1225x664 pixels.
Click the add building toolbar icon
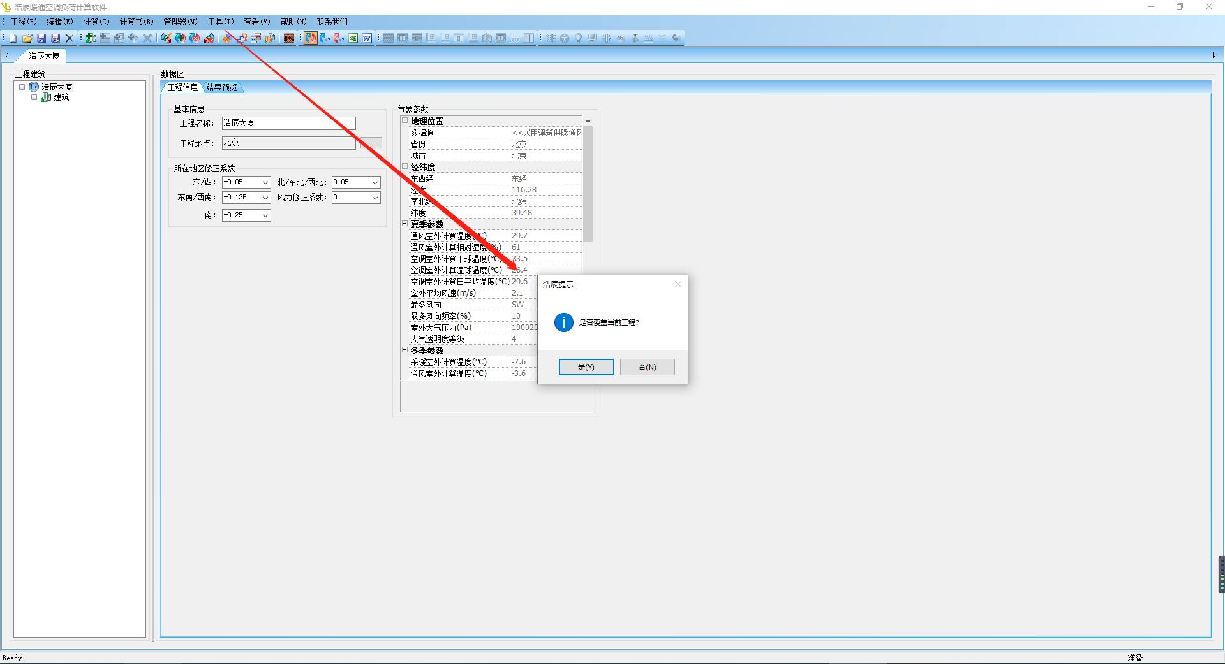91,38
